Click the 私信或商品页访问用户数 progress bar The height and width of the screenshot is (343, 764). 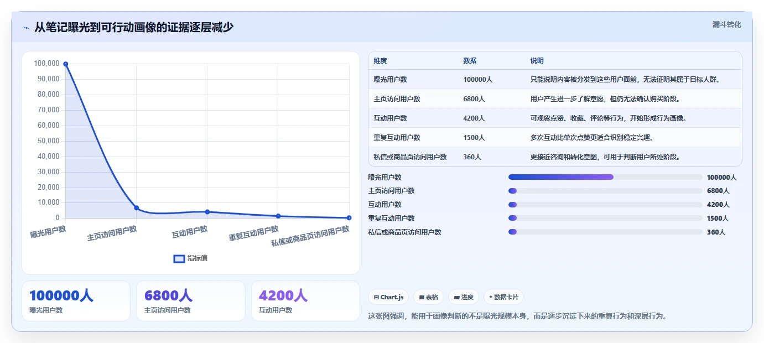(x=605, y=232)
